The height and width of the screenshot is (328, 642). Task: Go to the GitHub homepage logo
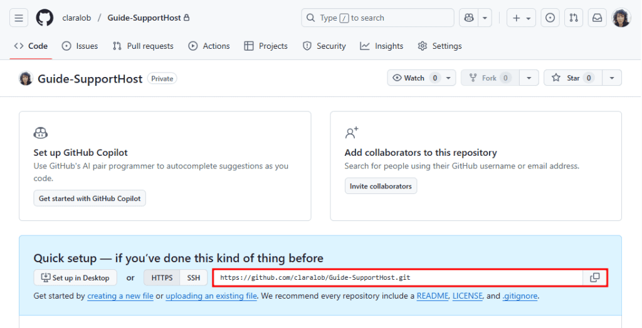tap(45, 18)
